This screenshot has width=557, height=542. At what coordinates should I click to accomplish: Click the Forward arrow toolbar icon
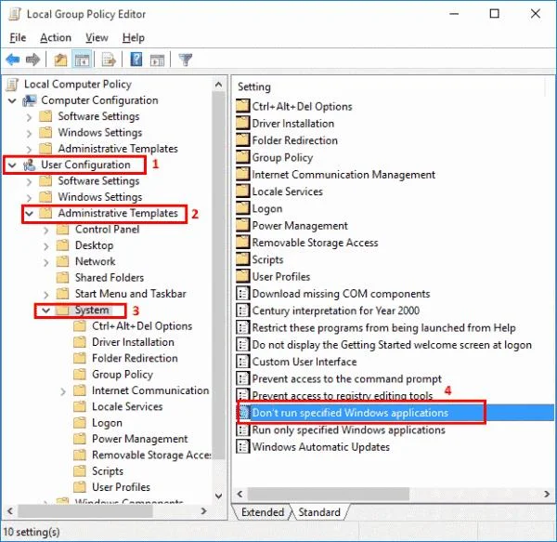(32, 59)
